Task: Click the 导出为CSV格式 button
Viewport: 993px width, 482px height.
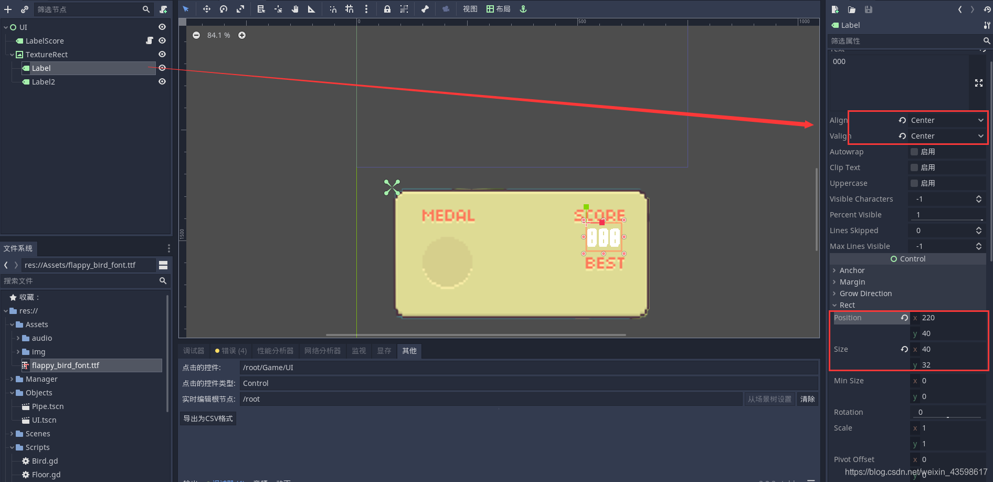Action: pos(208,418)
